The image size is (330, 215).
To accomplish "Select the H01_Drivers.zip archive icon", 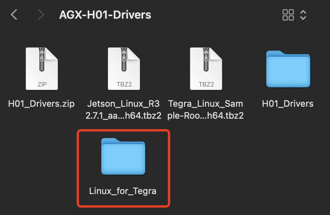I will [42, 69].
